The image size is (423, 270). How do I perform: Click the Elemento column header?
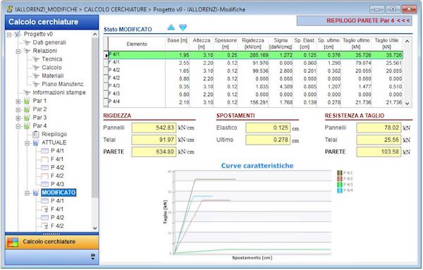click(x=137, y=44)
